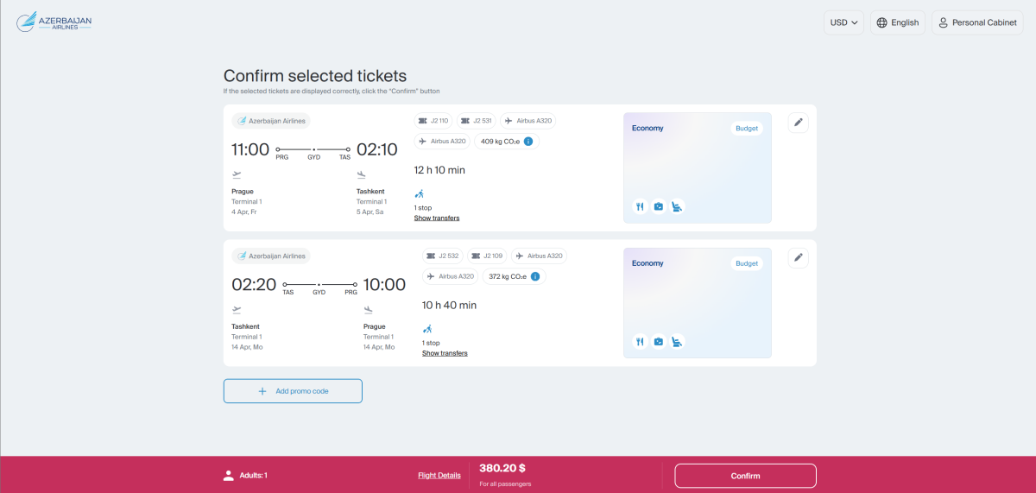Click the meal icon on the outbound Economy card
1036x493 pixels.
click(x=640, y=206)
